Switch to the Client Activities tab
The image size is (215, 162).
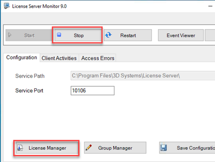click(59, 58)
